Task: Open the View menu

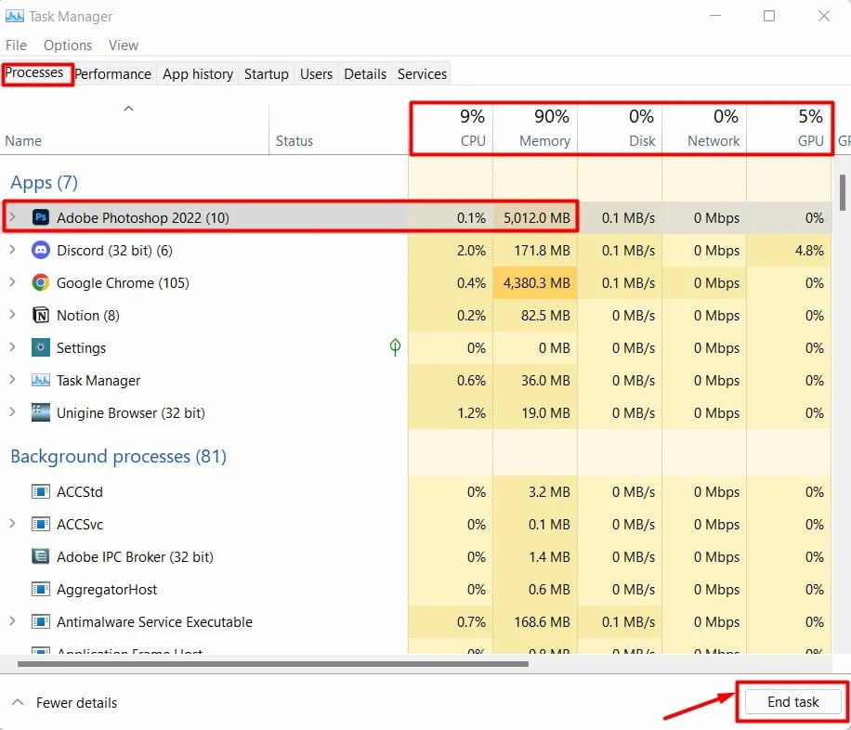Action: pos(124,46)
